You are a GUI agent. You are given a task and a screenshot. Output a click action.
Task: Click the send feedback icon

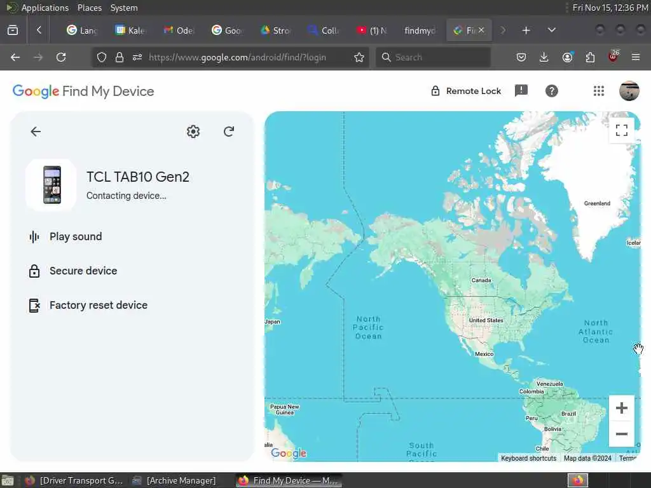[521, 91]
